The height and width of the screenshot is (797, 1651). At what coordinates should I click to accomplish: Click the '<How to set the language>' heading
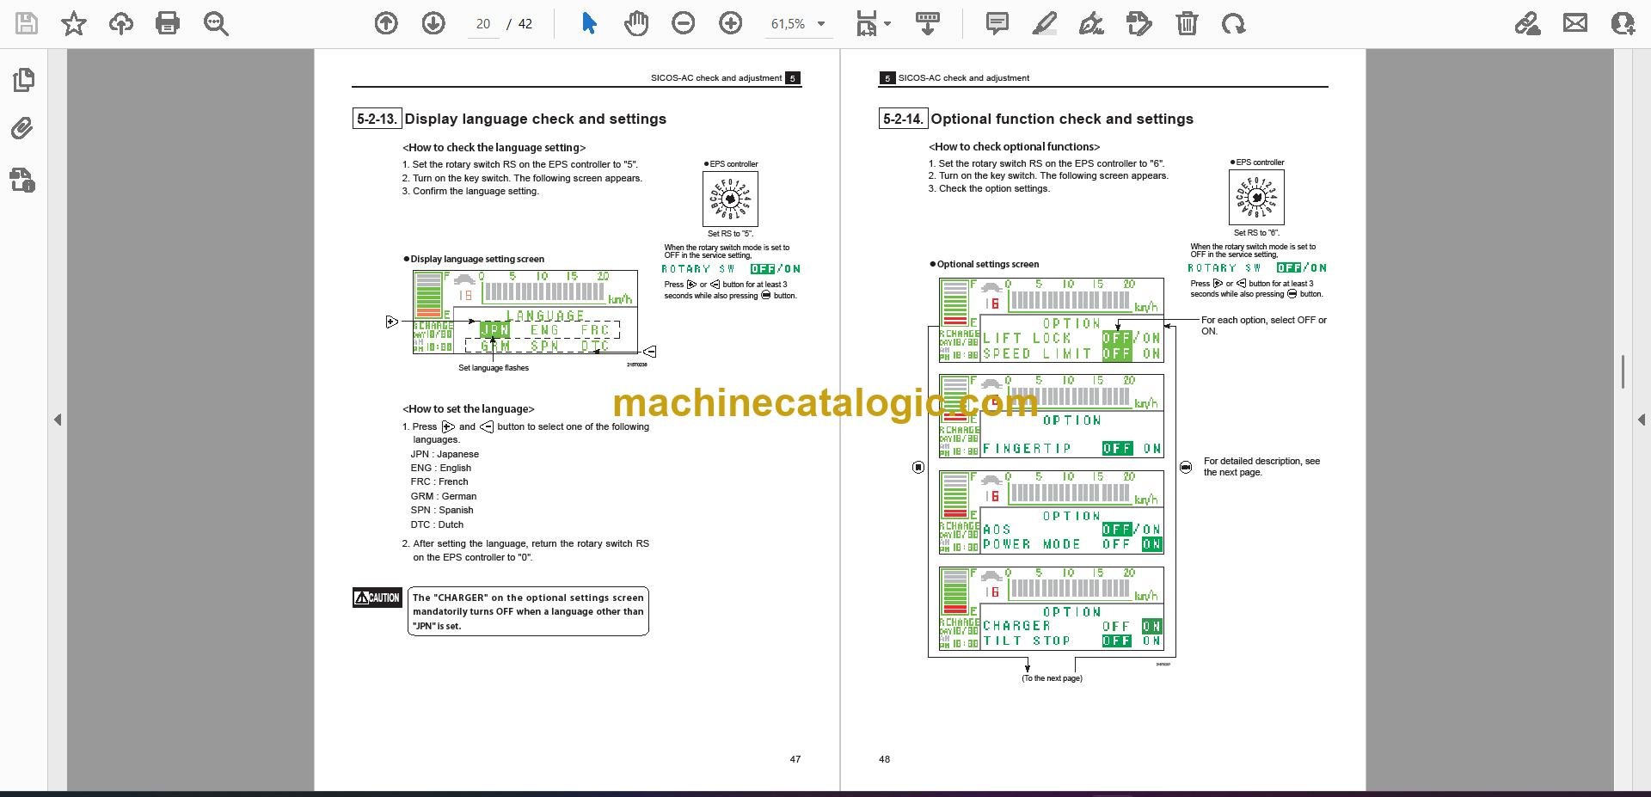(x=469, y=409)
